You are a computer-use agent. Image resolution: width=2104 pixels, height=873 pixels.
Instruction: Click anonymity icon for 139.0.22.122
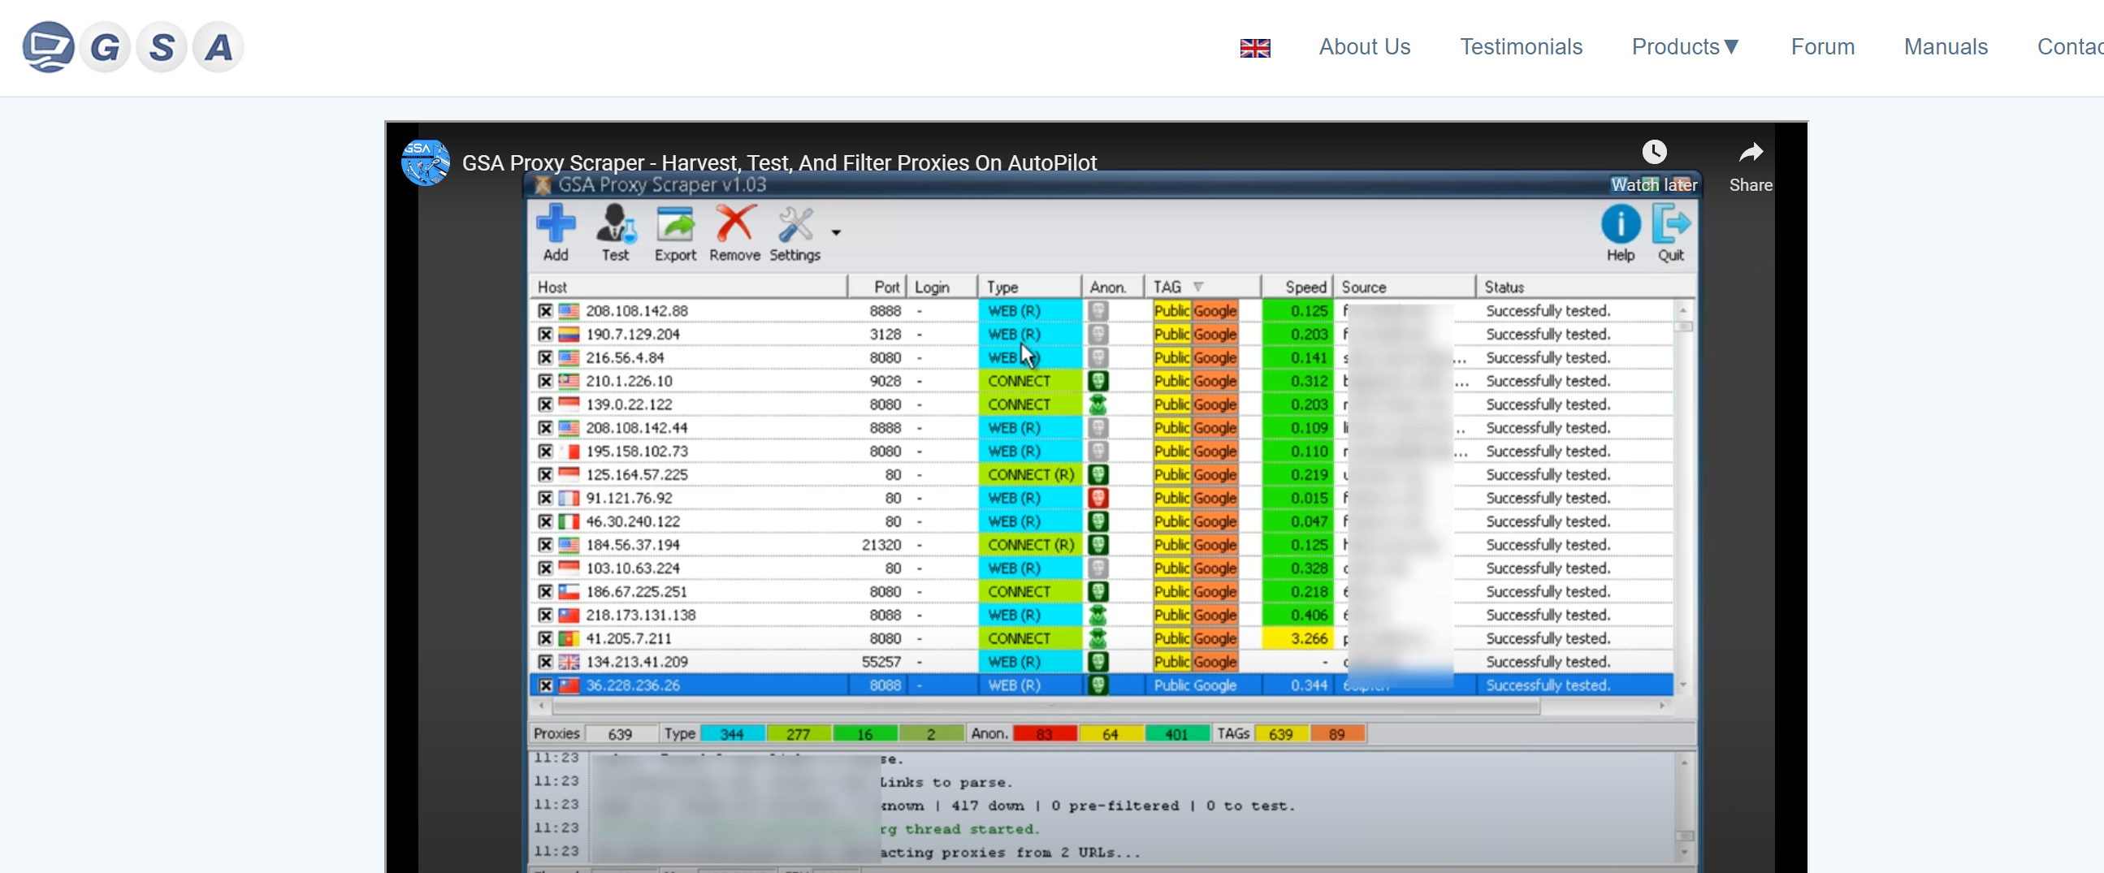(x=1098, y=404)
